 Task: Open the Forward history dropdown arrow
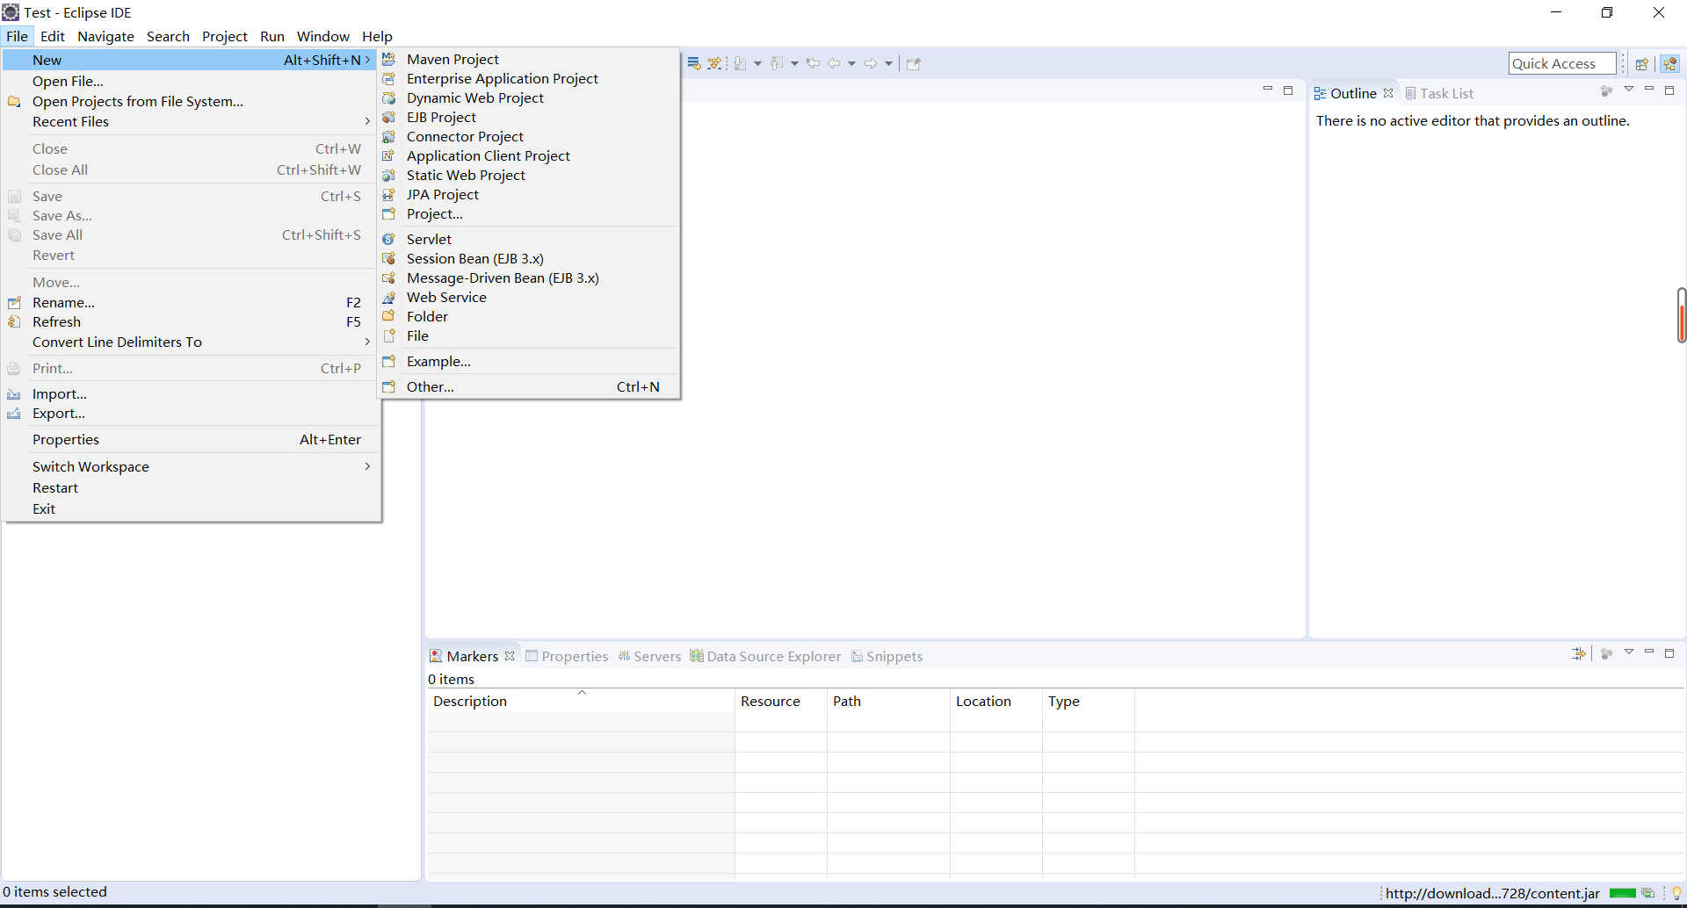[888, 63]
